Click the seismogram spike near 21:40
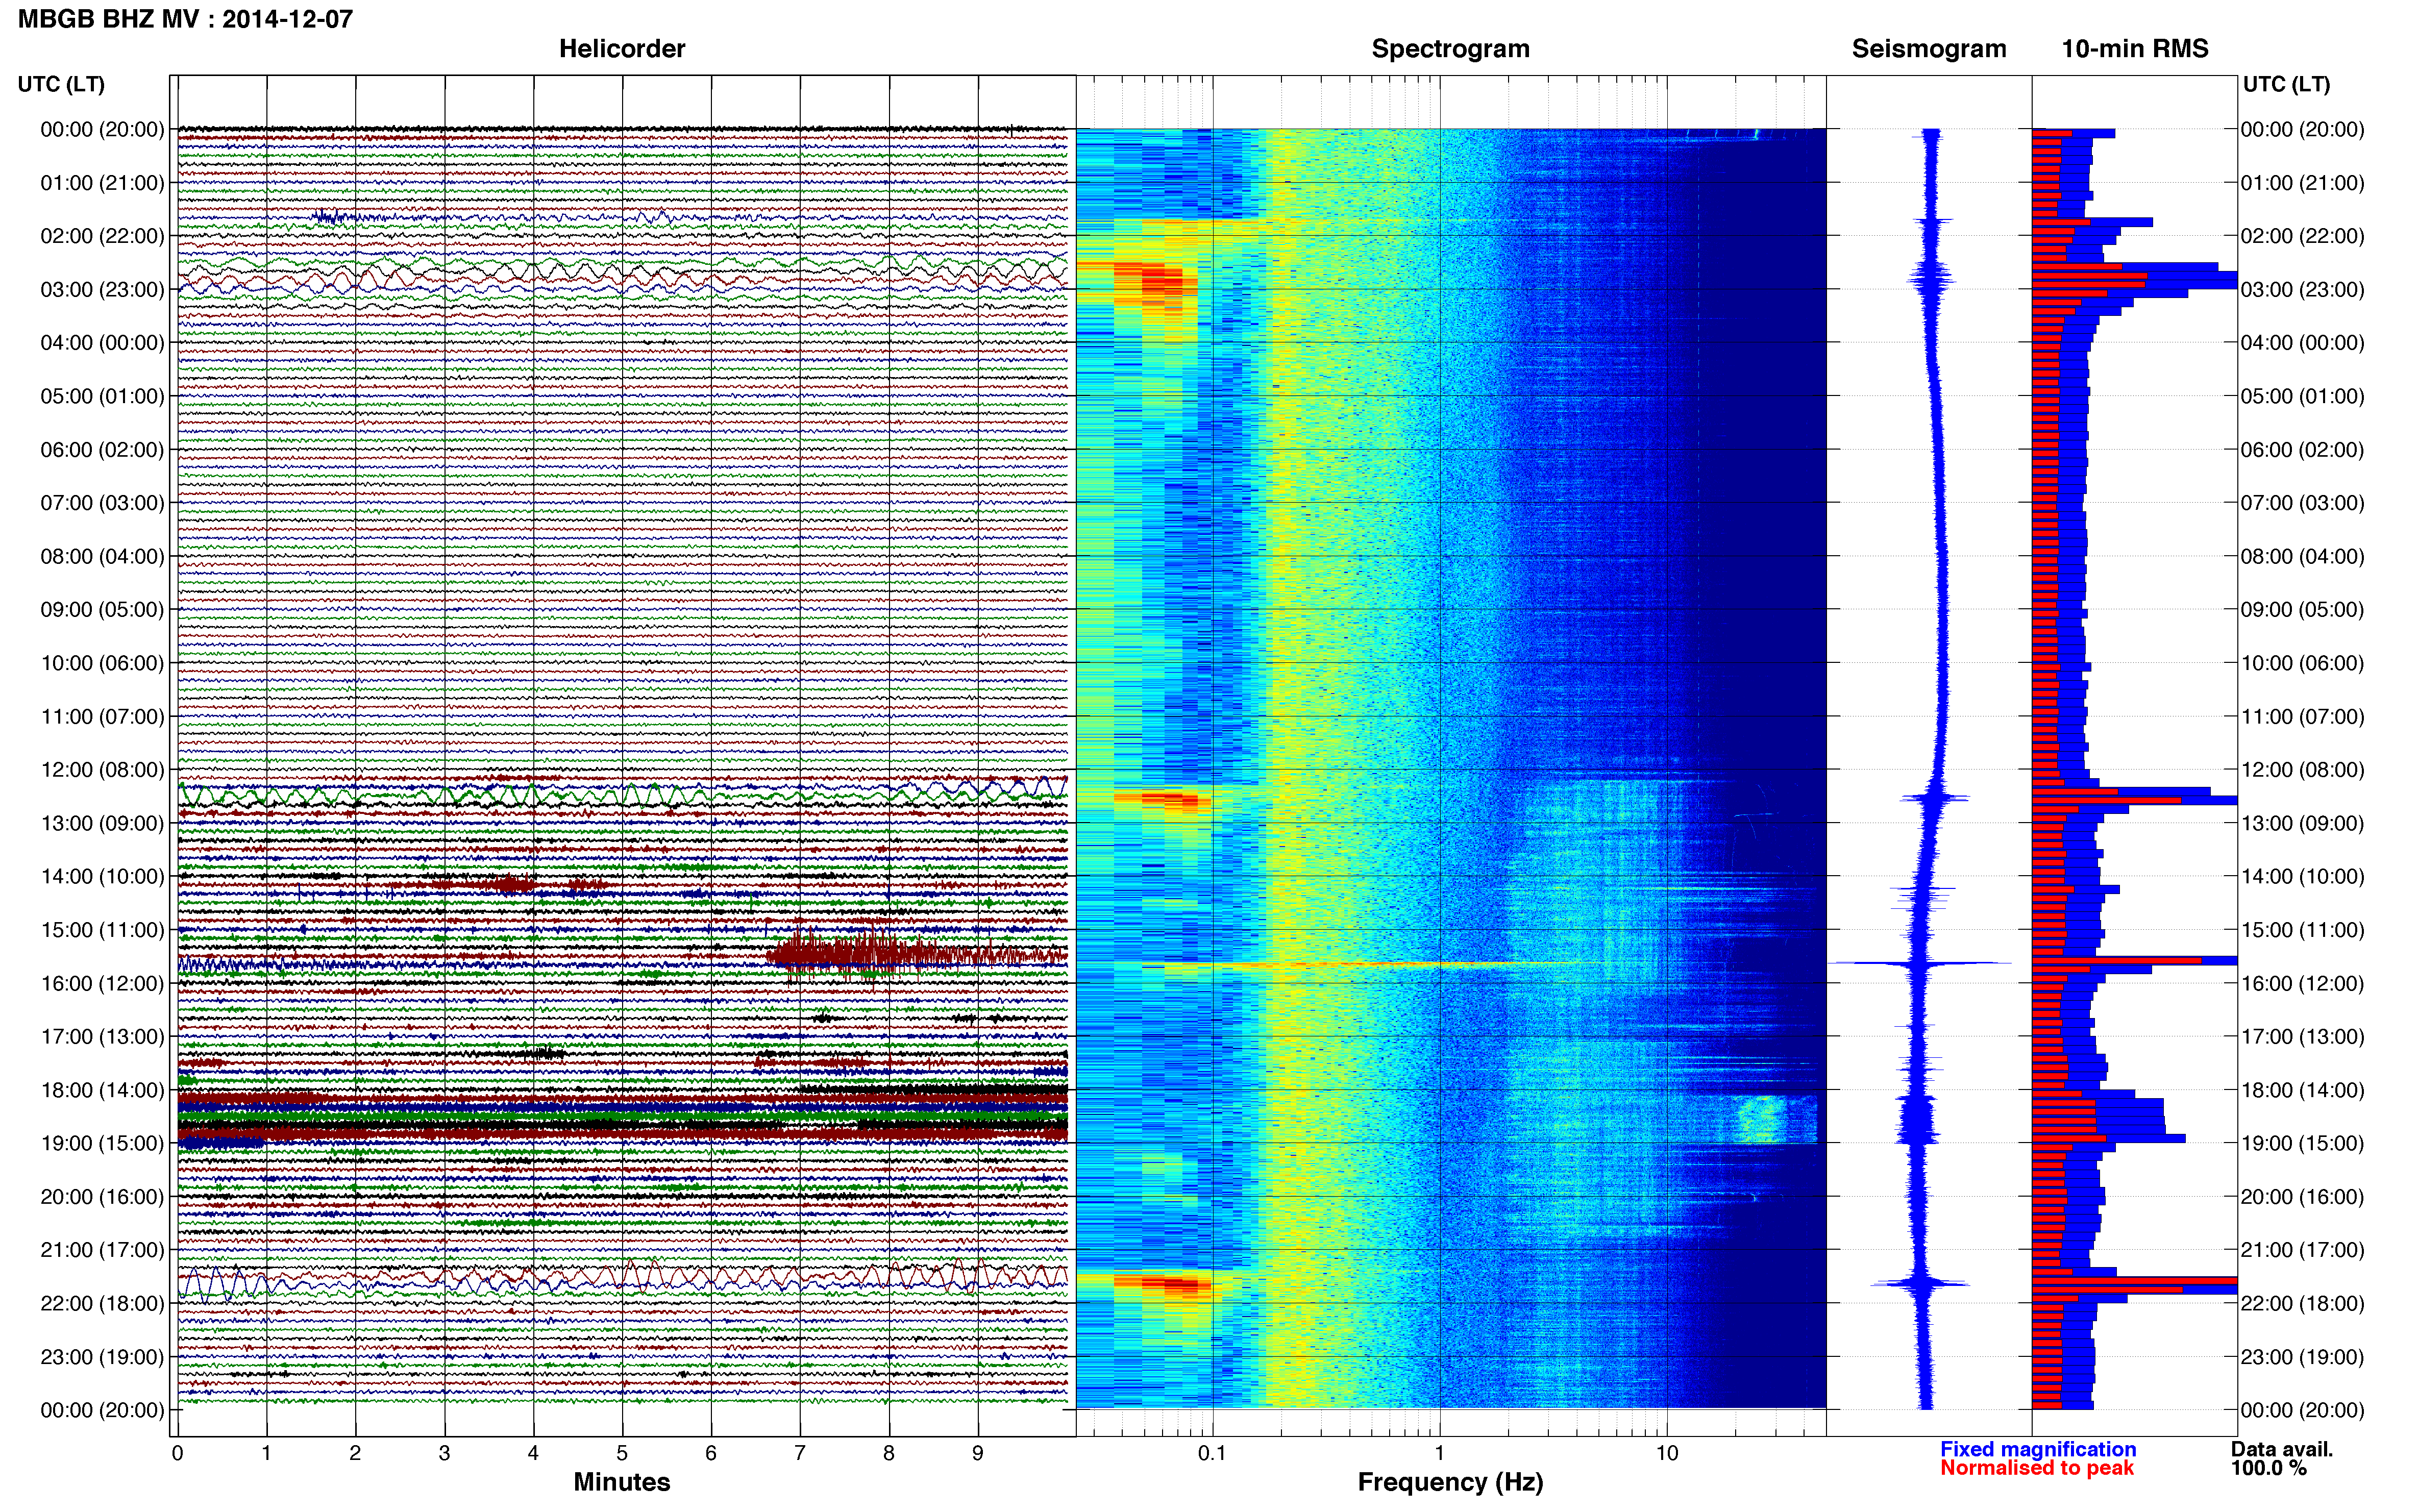 click(1920, 1283)
